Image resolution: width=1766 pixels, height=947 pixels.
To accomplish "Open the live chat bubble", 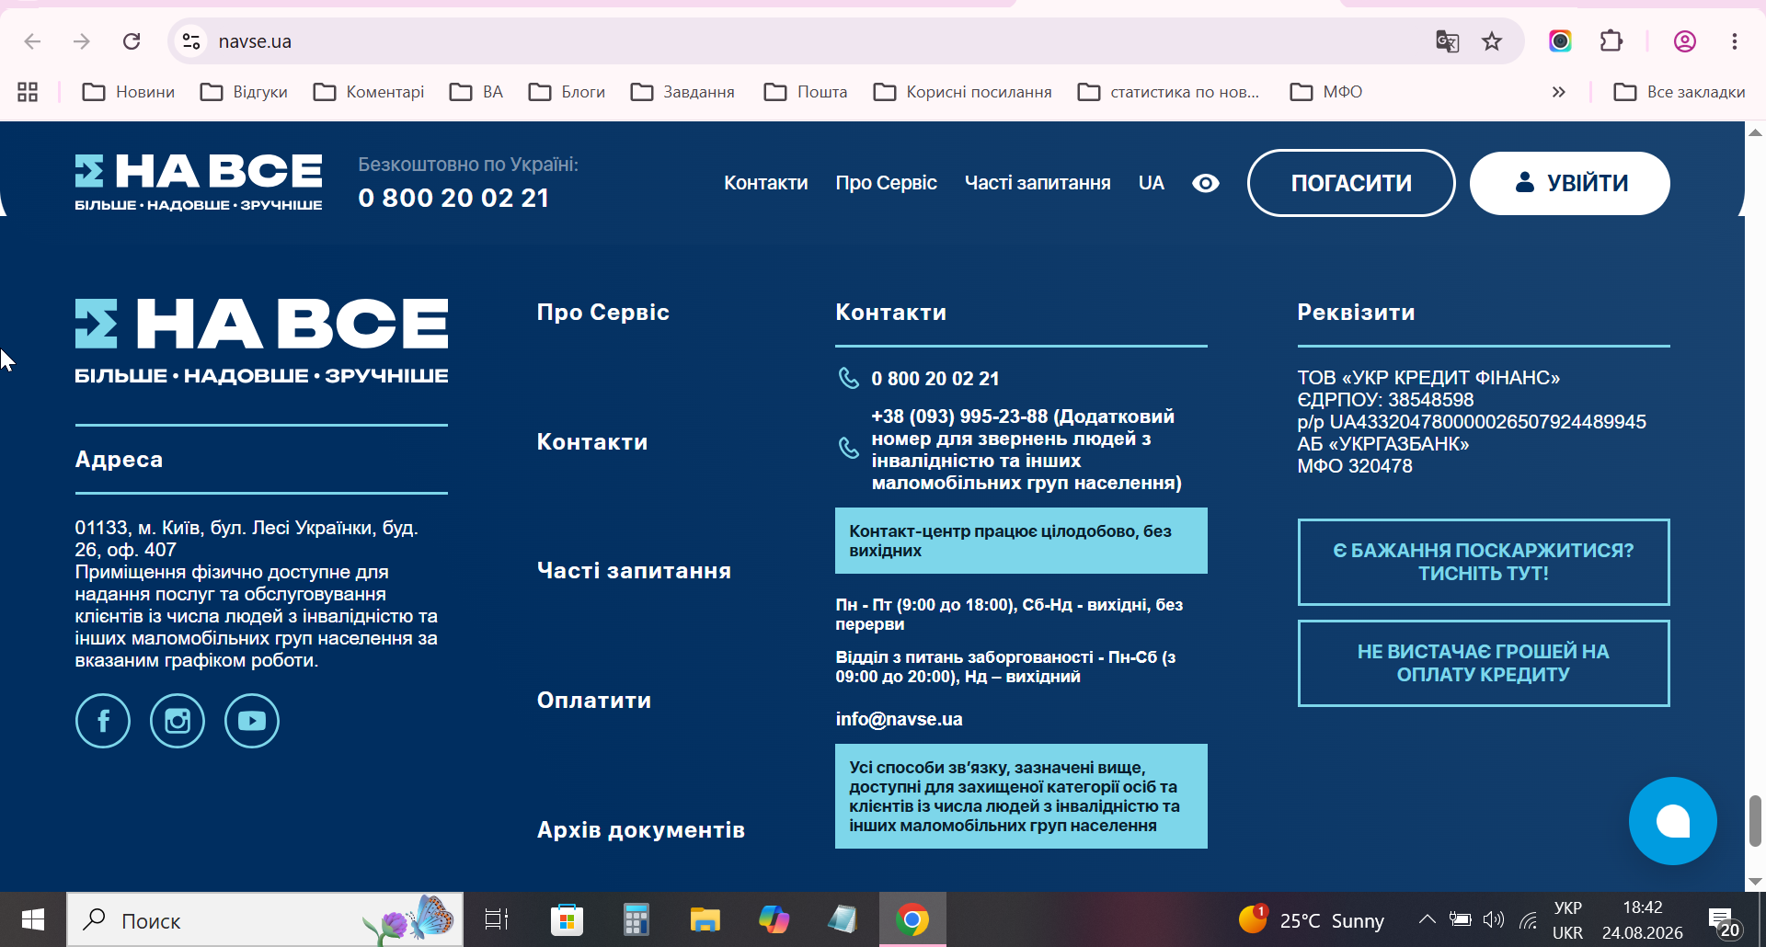I will (1672, 821).
